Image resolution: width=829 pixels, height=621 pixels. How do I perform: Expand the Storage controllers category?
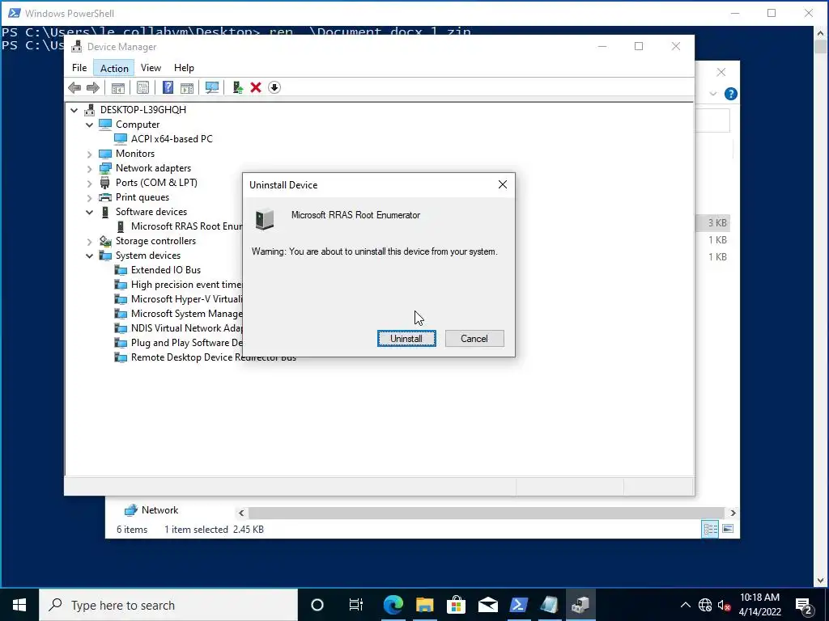pyautogui.click(x=89, y=242)
